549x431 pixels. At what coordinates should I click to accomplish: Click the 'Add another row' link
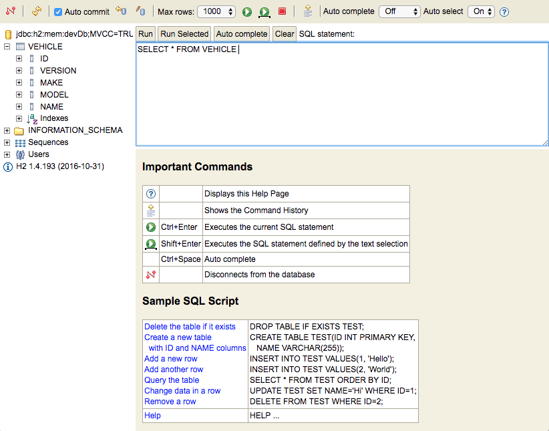coord(174,370)
